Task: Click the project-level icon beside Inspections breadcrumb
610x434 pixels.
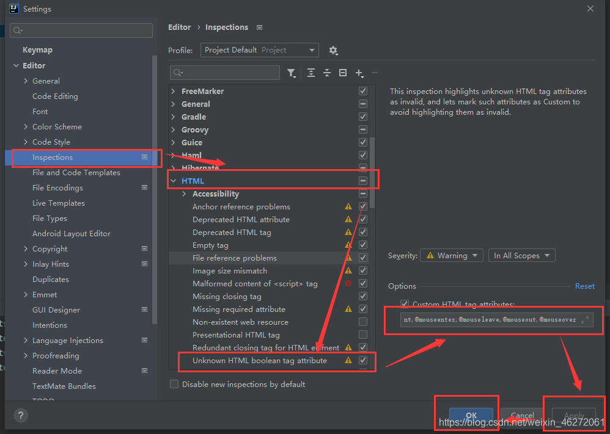Action: tap(260, 27)
